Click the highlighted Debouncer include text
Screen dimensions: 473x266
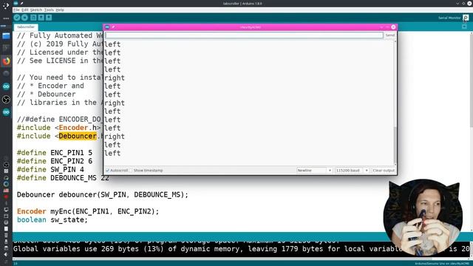[x=78, y=136]
